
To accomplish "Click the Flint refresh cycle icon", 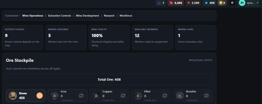I will pyautogui.click(x=165, y=96).
